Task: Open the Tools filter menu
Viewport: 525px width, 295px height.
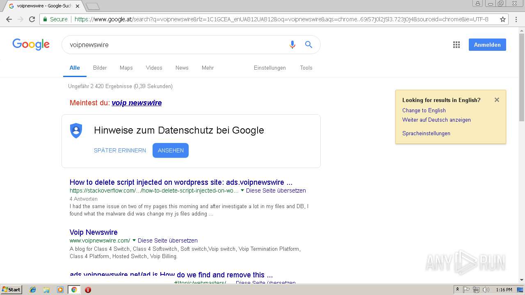Action: coord(306,68)
